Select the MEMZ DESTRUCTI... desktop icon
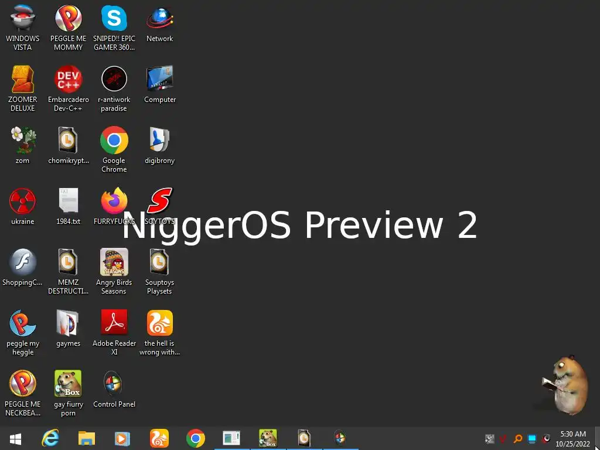600x450 pixels. 68,271
